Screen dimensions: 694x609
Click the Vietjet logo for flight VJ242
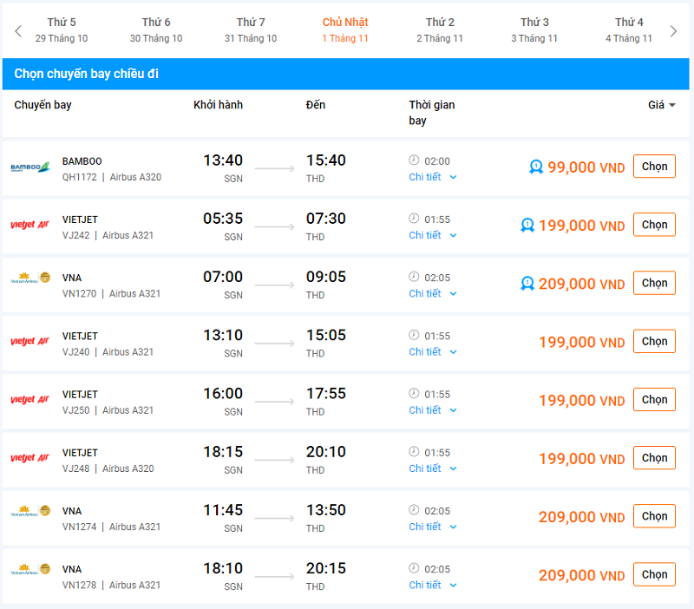coord(30,226)
